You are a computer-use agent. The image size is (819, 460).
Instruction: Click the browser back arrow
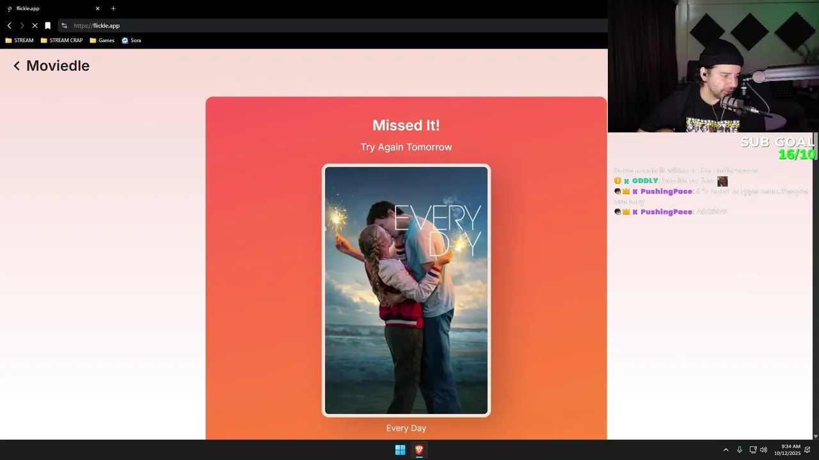click(x=9, y=26)
